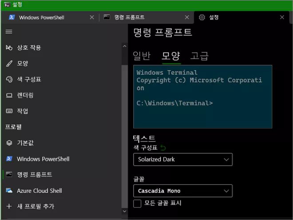The height and width of the screenshot is (220, 293).
Task: Click the 프로필 section header text
Action: tap(13, 127)
